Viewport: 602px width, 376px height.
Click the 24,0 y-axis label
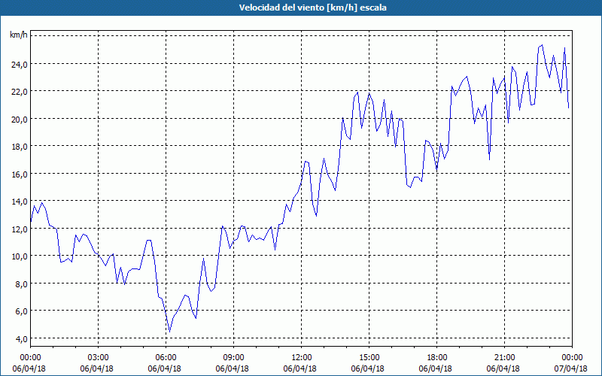pyautogui.click(x=20, y=64)
